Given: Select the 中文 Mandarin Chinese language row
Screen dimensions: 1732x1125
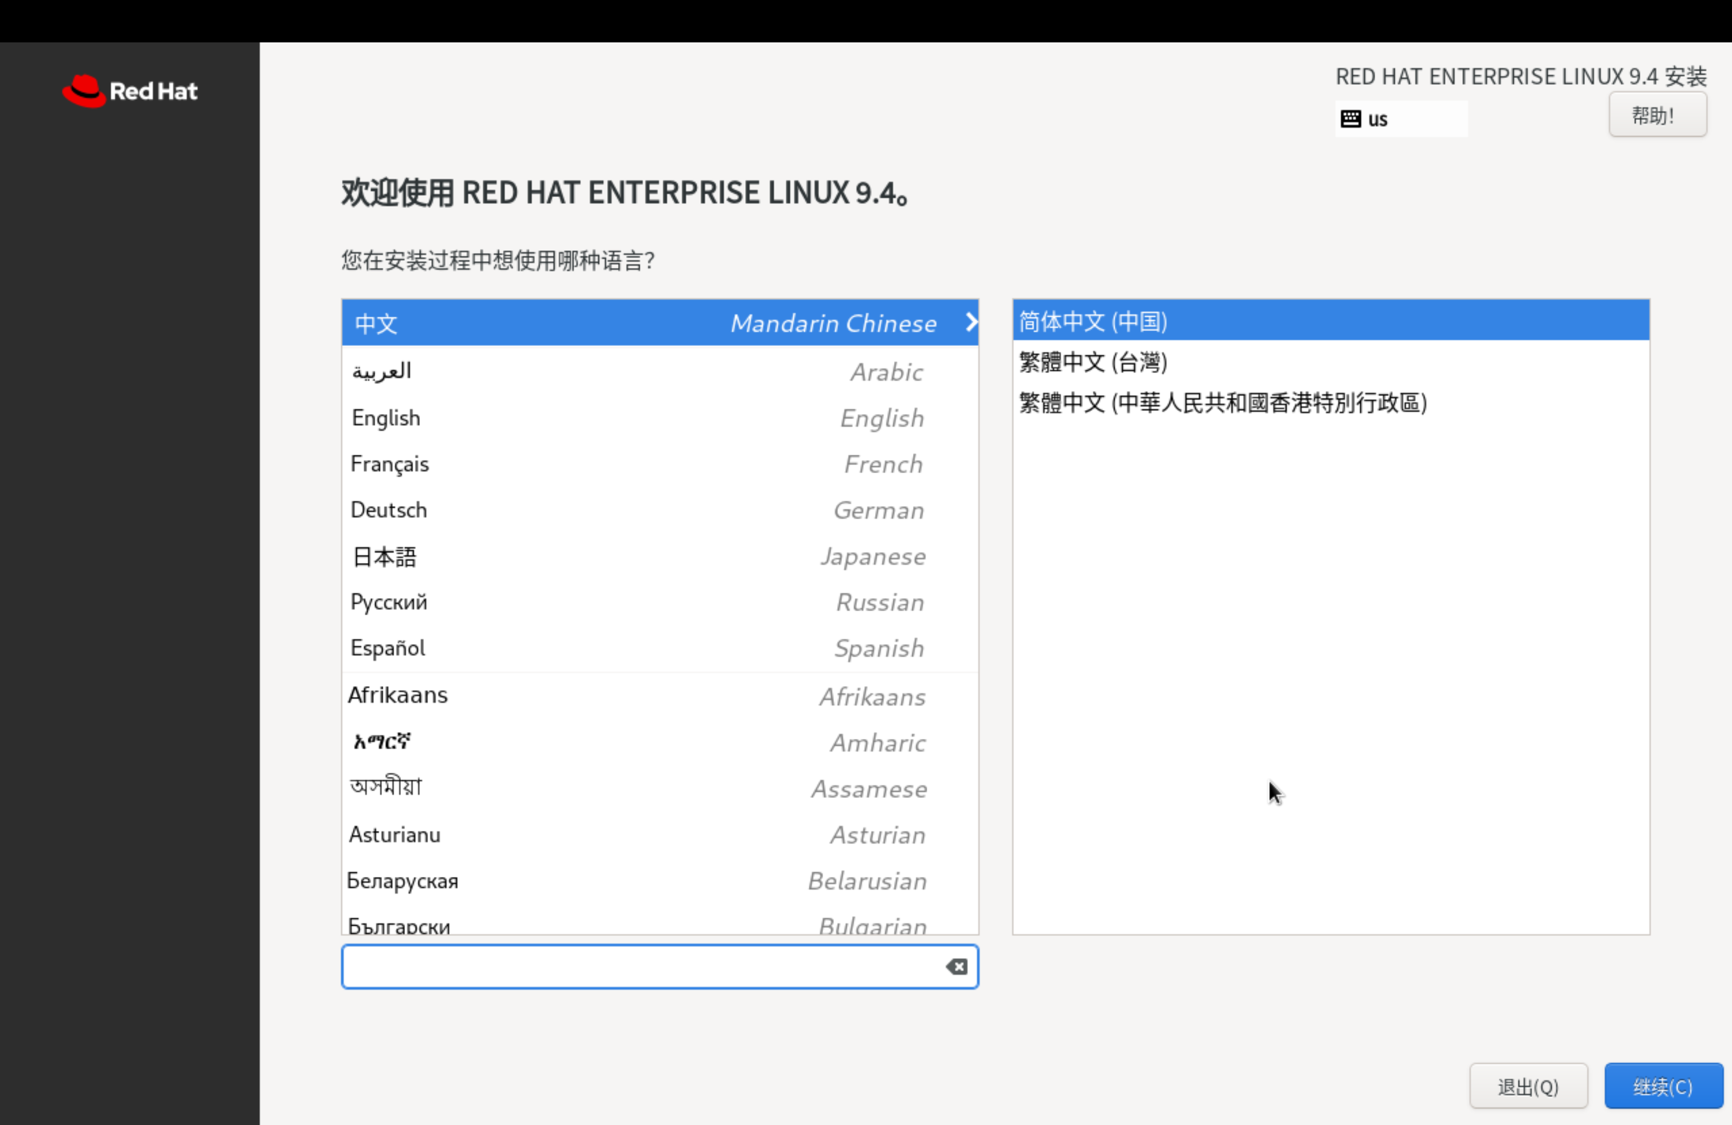Looking at the screenshot, I should pos(660,322).
